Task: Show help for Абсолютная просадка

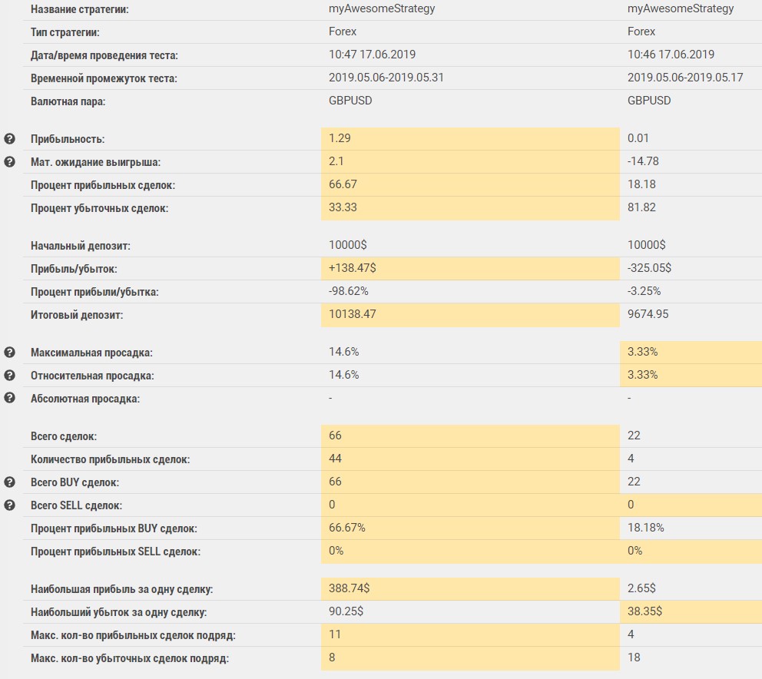Action: coord(10,398)
